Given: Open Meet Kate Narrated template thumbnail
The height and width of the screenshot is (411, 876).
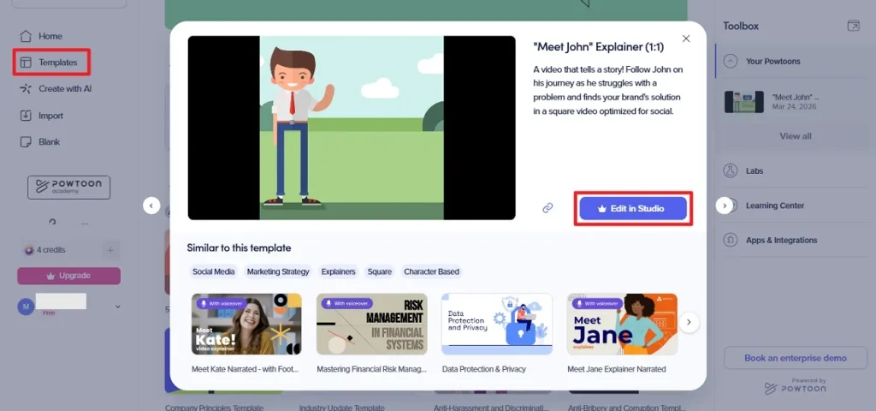Looking at the screenshot, I should [246, 325].
